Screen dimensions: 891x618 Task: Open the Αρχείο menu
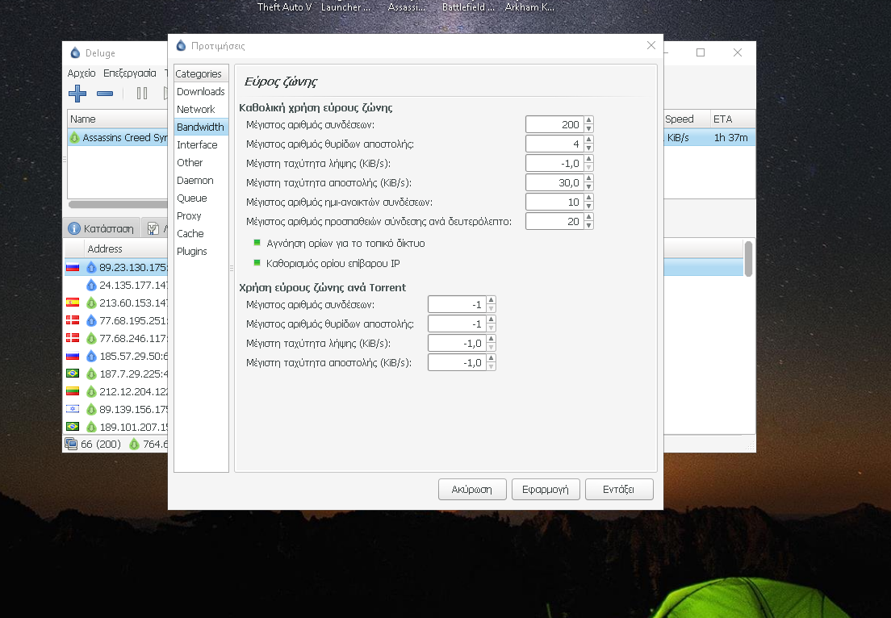click(x=82, y=73)
